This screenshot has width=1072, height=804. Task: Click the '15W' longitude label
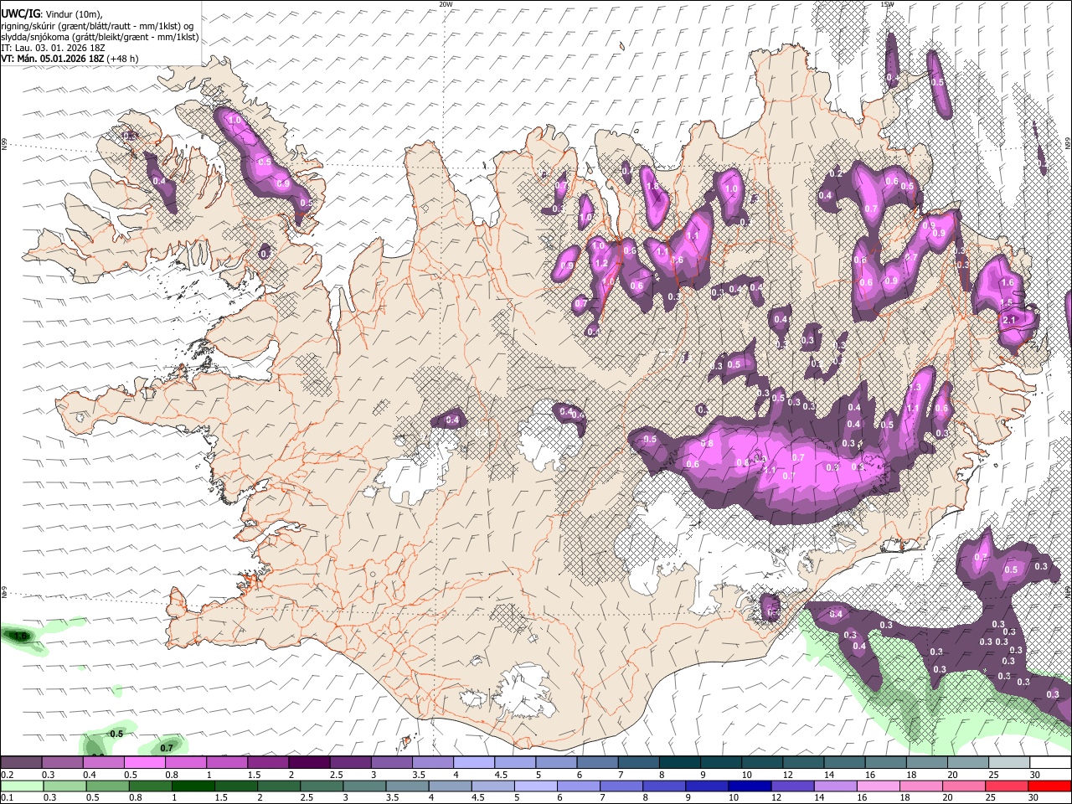pyautogui.click(x=887, y=4)
